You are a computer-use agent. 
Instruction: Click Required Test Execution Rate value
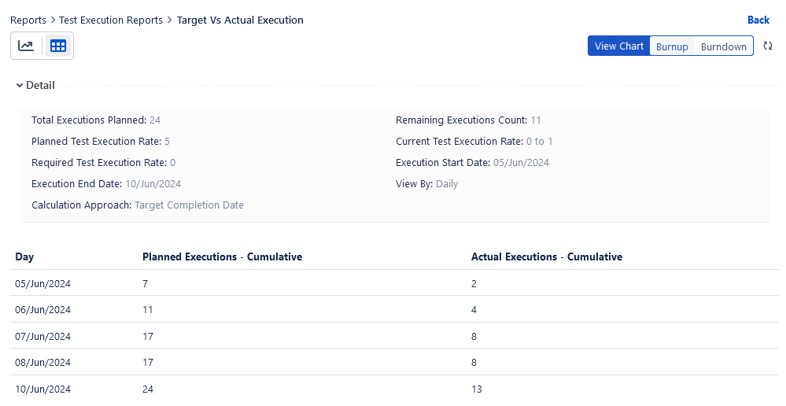[172, 162]
